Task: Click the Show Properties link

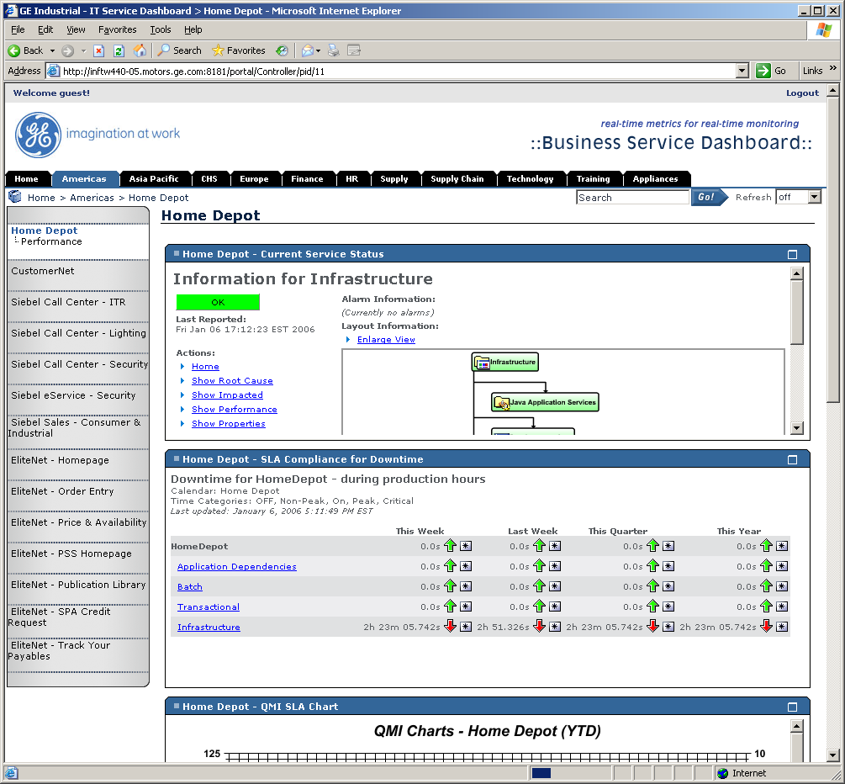Action: (229, 423)
